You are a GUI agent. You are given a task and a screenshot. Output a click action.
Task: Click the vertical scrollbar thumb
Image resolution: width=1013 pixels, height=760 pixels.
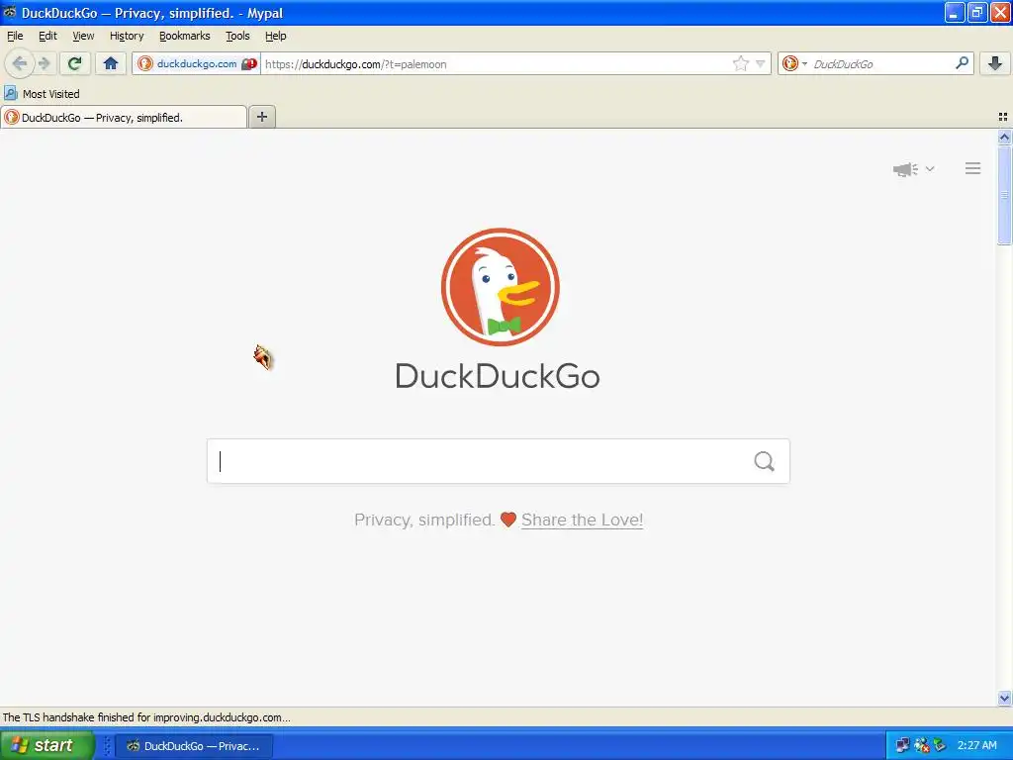[x=1005, y=195]
